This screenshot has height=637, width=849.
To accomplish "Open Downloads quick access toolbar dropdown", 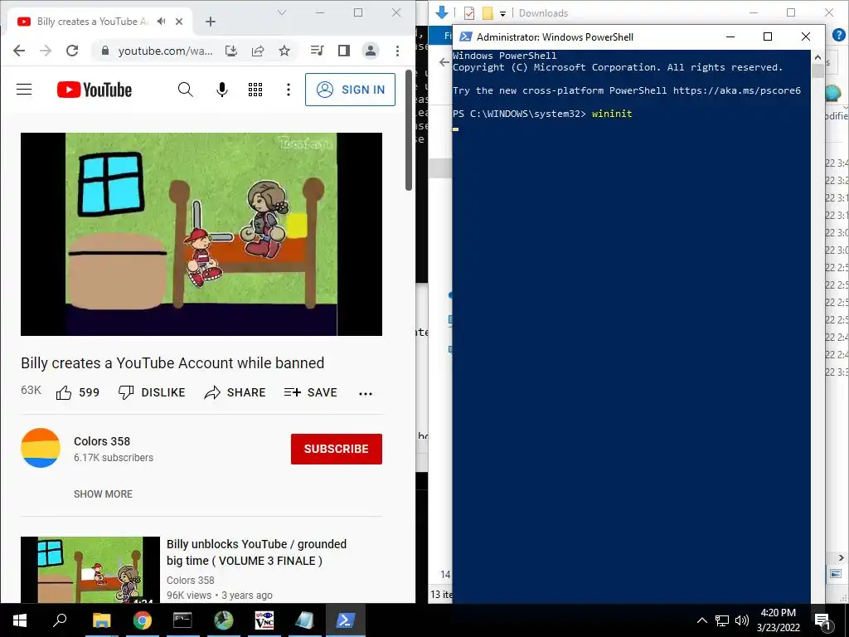I will pyautogui.click(x=503, y=13).
